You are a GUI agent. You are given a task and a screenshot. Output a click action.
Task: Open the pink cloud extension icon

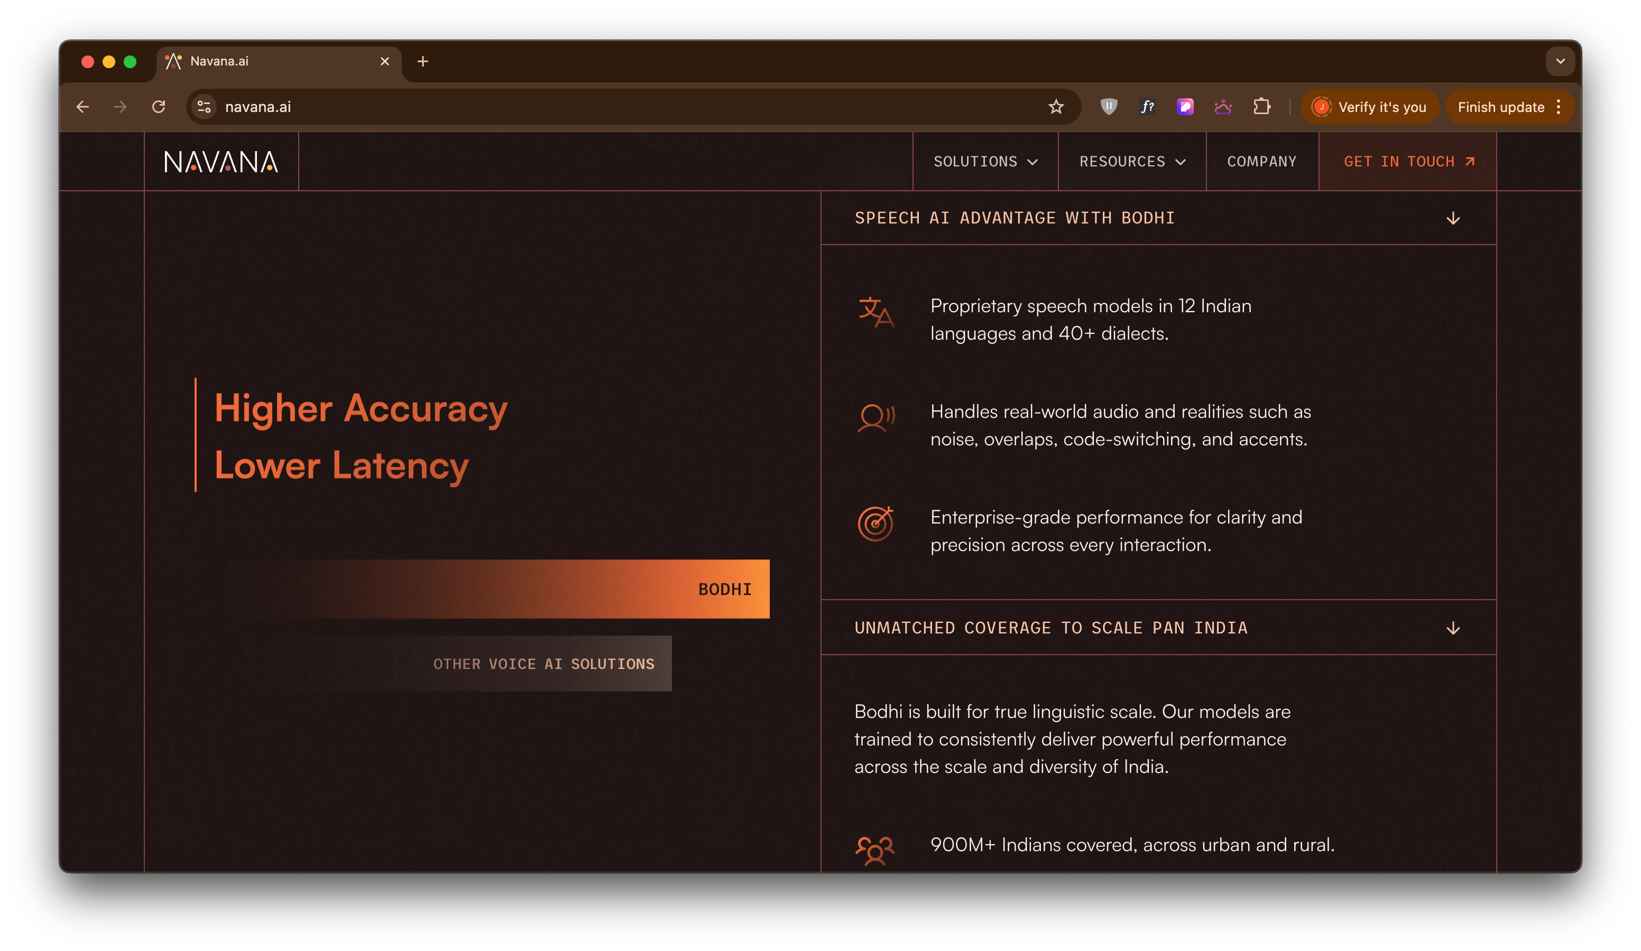tap(1223, 106)
